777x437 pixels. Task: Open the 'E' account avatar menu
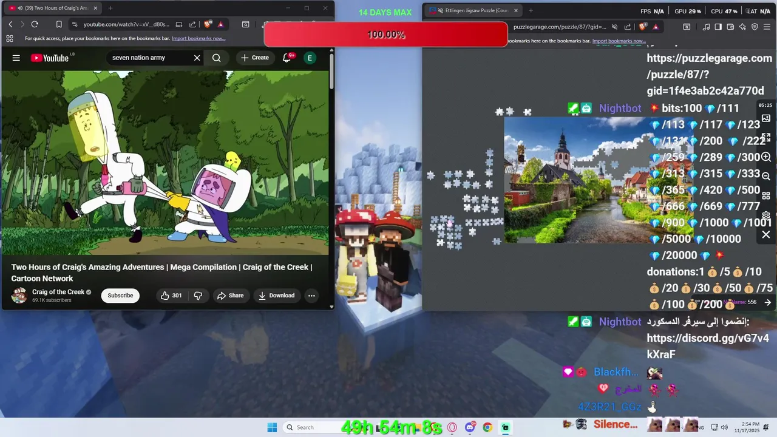[310, 58]
